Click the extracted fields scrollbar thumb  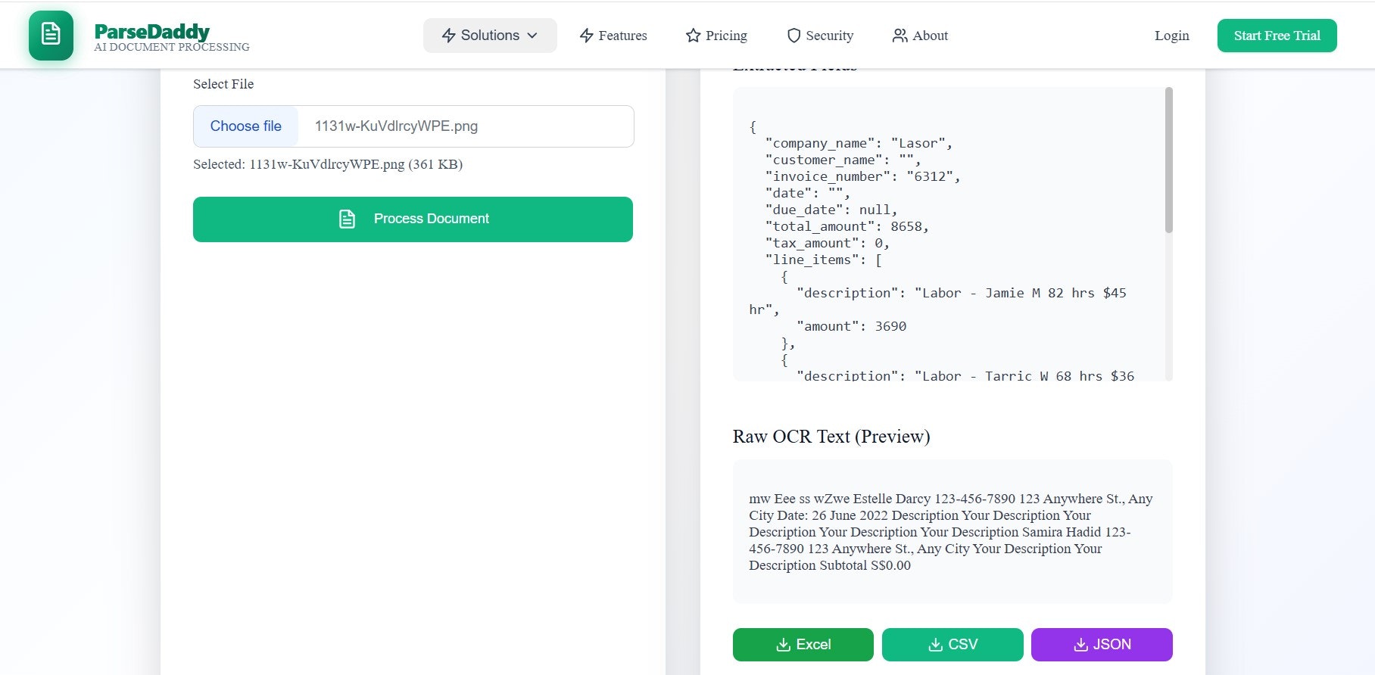[1168, 160]
